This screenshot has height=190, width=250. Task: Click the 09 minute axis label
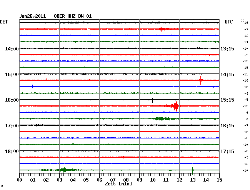pos(139,180)
